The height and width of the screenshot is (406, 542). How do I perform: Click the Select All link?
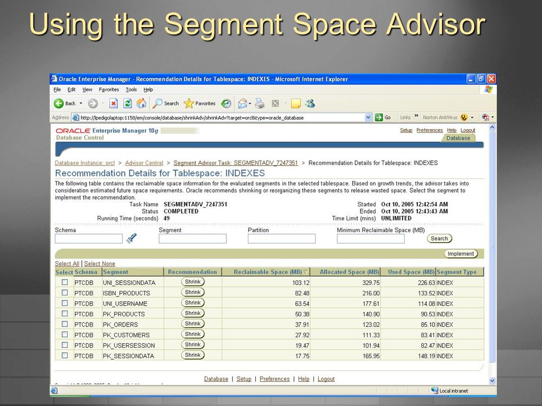pos(67,263)
